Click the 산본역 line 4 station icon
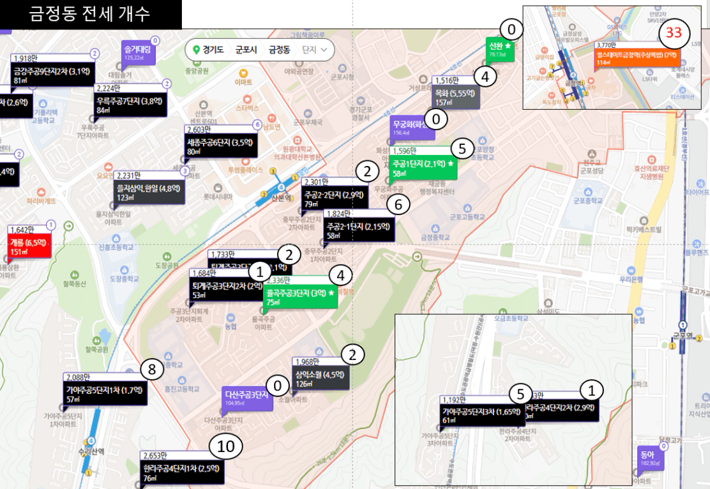The image size is (710, 489). [281, 186]
